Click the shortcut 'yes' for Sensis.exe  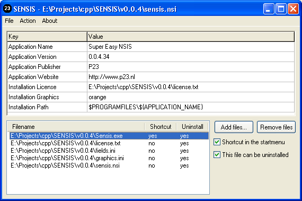coord(153,136)
